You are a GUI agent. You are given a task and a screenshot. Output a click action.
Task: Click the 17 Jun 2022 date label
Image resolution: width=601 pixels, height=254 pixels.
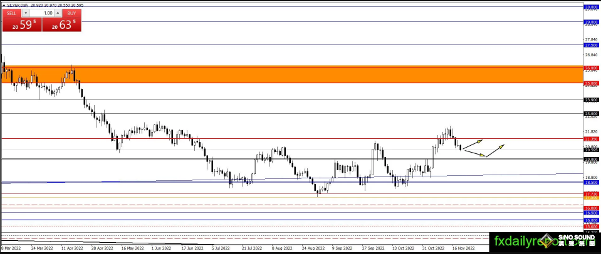coord(194,248)
